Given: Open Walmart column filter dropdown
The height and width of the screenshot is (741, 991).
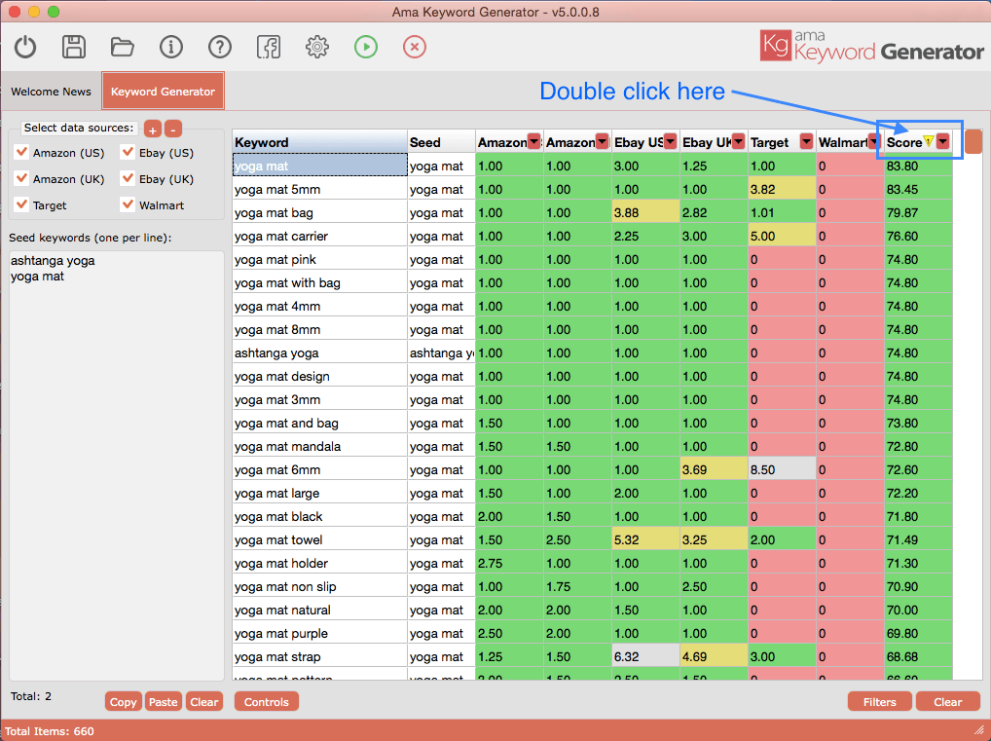Looking at the screenshot, I should click(x=875, y=141).
